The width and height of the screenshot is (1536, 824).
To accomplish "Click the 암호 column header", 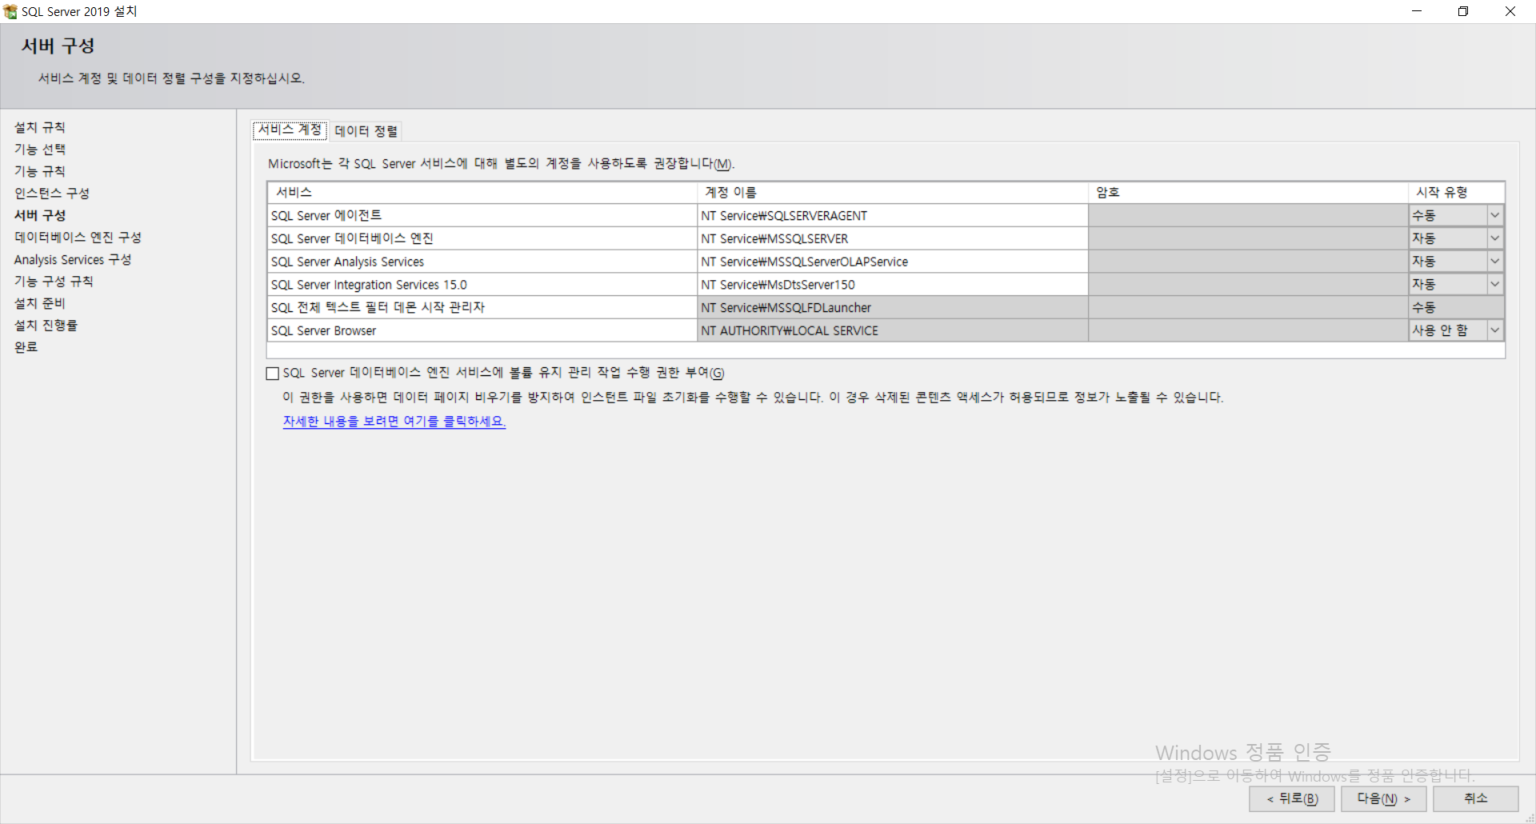I will coord(1248,192).
